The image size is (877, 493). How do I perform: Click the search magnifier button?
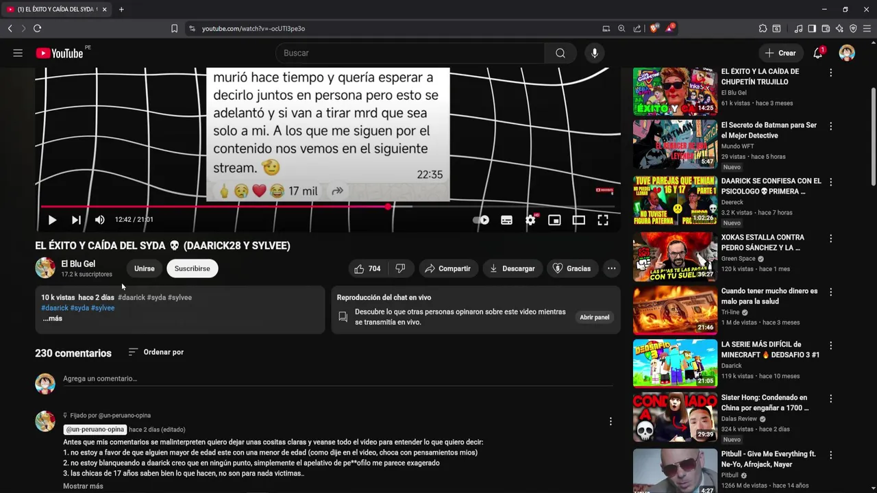coord(560,53)
